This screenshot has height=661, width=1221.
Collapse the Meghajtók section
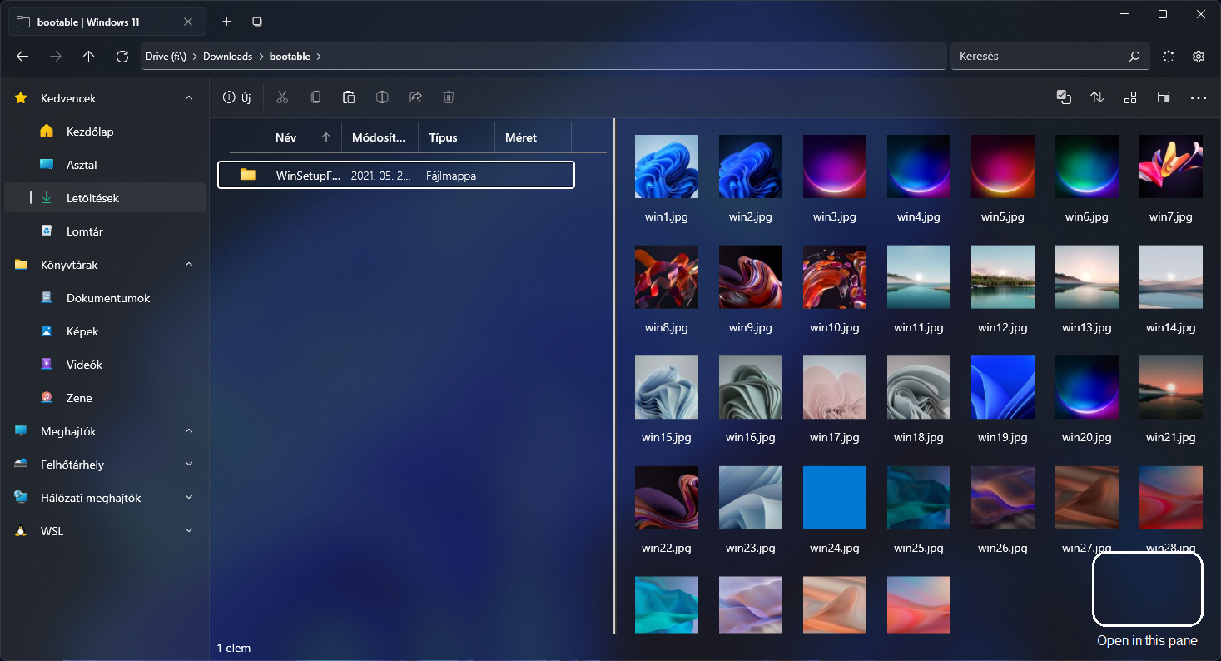point(189,431)
